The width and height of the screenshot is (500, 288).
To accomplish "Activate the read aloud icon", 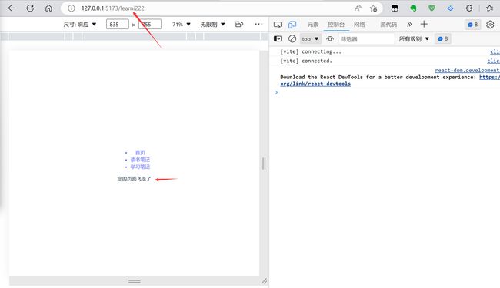I will (358, 8).
